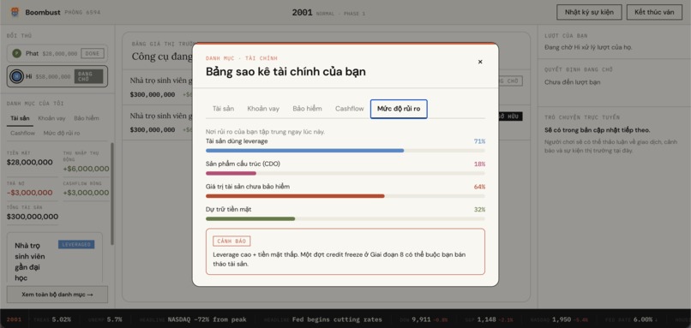This screenshot has height=328, width=691.
Task: Click the TREAS 5.02% ticker entry
Action: 51,319
